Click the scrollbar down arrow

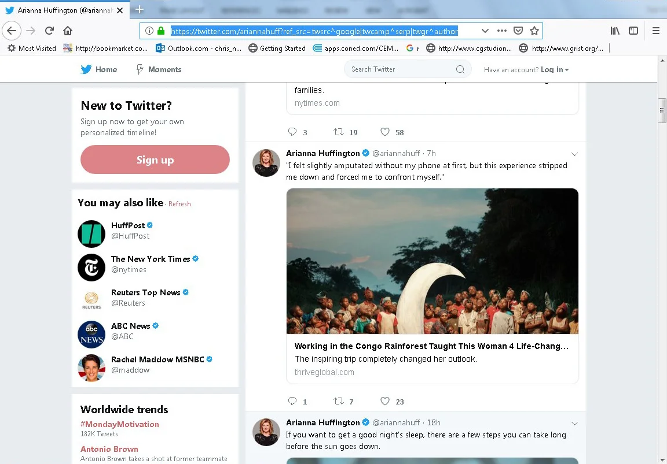click(662, 460)
